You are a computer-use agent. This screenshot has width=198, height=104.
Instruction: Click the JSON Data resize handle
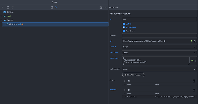pos(189,65)
